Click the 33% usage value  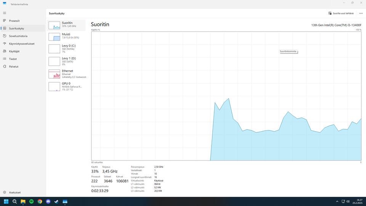(x=95, y=171)
